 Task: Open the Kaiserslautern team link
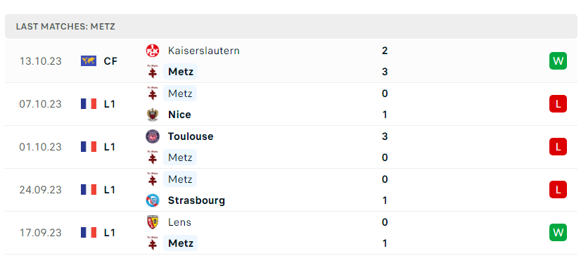pyautogui.click(x=204, y=51)
